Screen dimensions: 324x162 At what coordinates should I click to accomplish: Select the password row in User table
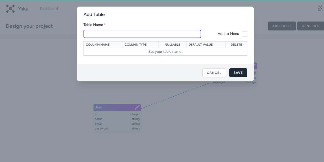pyautogui.click(x=117, y=128)
